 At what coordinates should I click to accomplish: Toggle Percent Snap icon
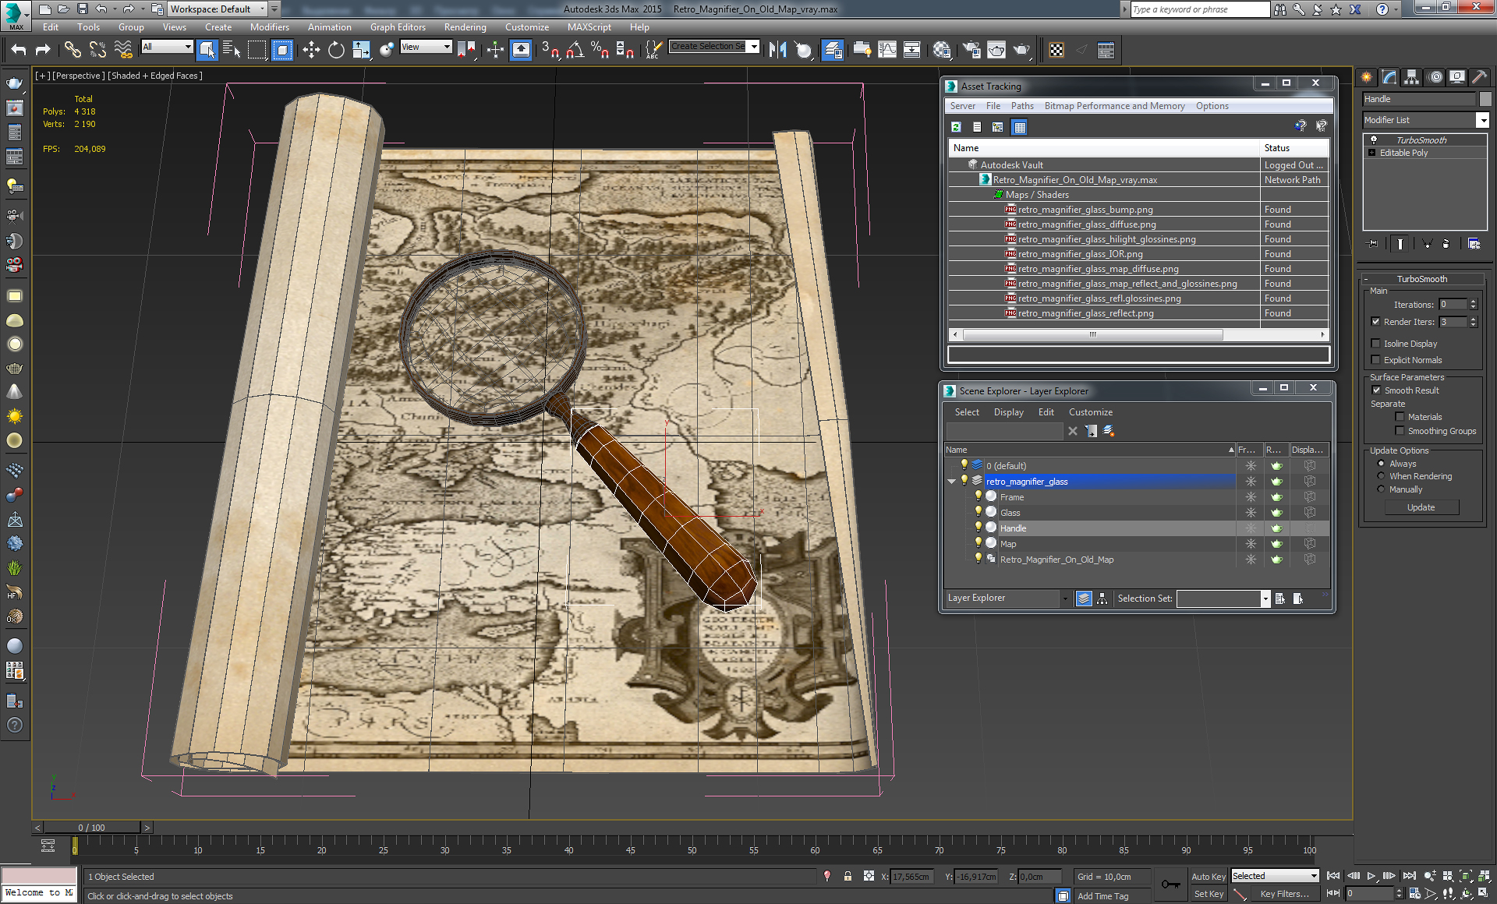point(600,50)
